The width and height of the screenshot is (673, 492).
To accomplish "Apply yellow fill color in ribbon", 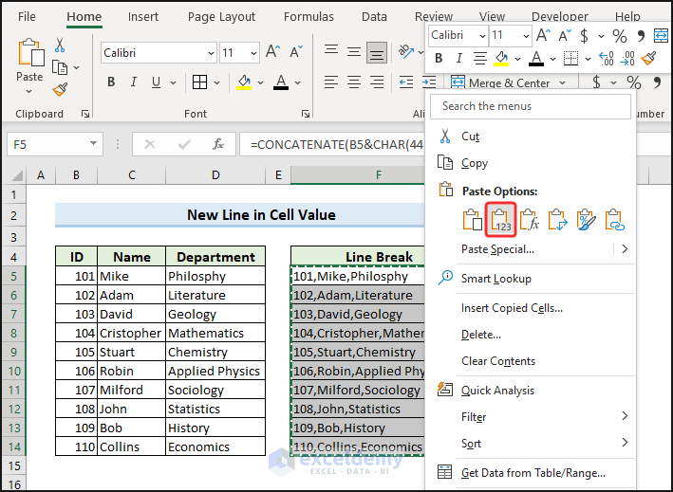I will 244,82.
